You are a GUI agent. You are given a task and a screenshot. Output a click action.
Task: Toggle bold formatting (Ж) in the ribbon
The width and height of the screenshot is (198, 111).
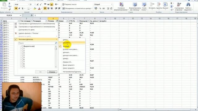(x=16, y=8)
